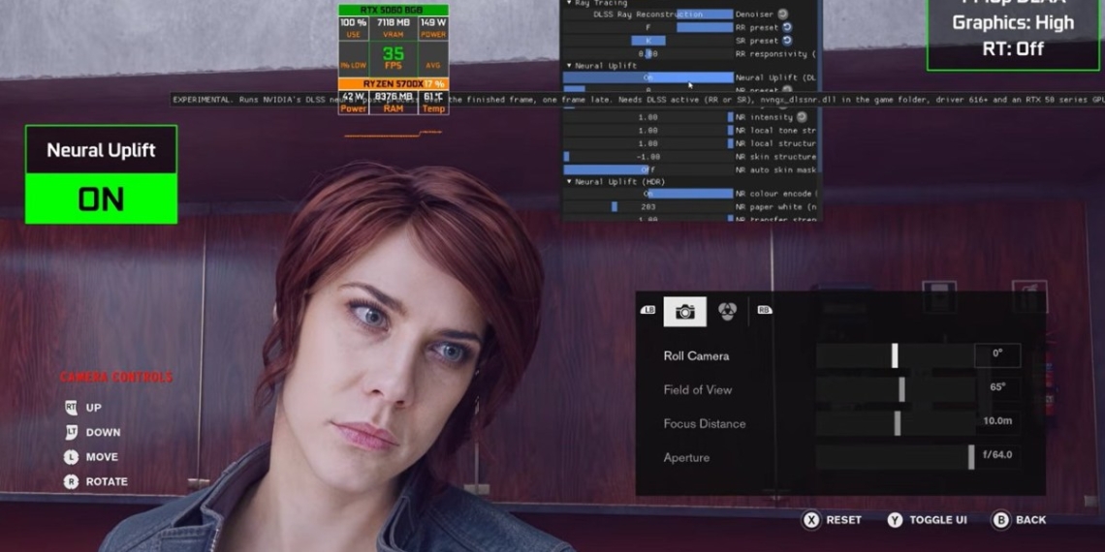1105x552 pixels.
Task: Click the X button icon for Reset
Action: pyautogui.click(x=812, y=520)
